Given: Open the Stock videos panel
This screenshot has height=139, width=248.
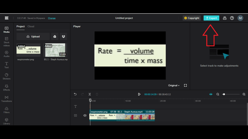Looking at the screenshot, I should click(x=6, y=41).
